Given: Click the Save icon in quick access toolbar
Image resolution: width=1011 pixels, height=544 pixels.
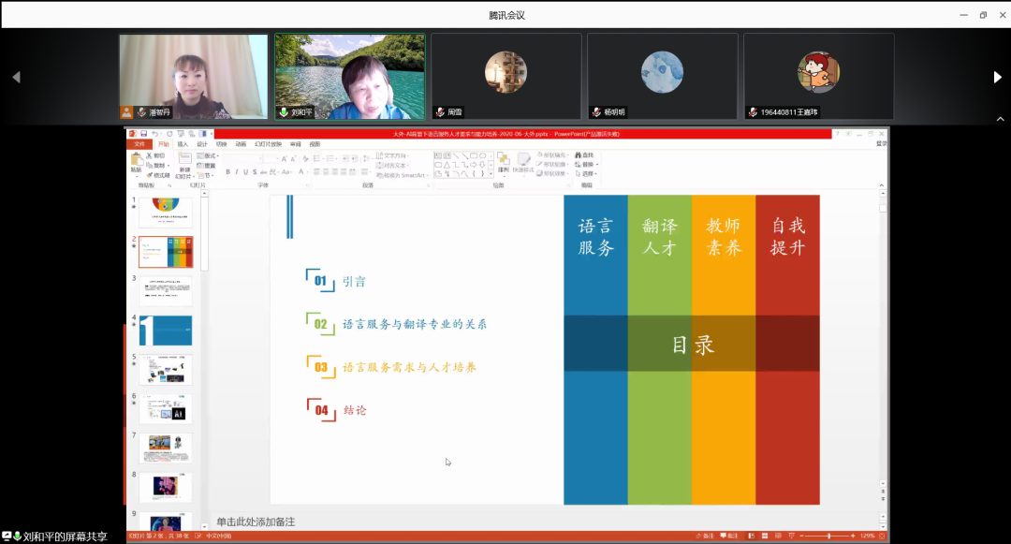Looking at the screenshot, I should (141, 134).
